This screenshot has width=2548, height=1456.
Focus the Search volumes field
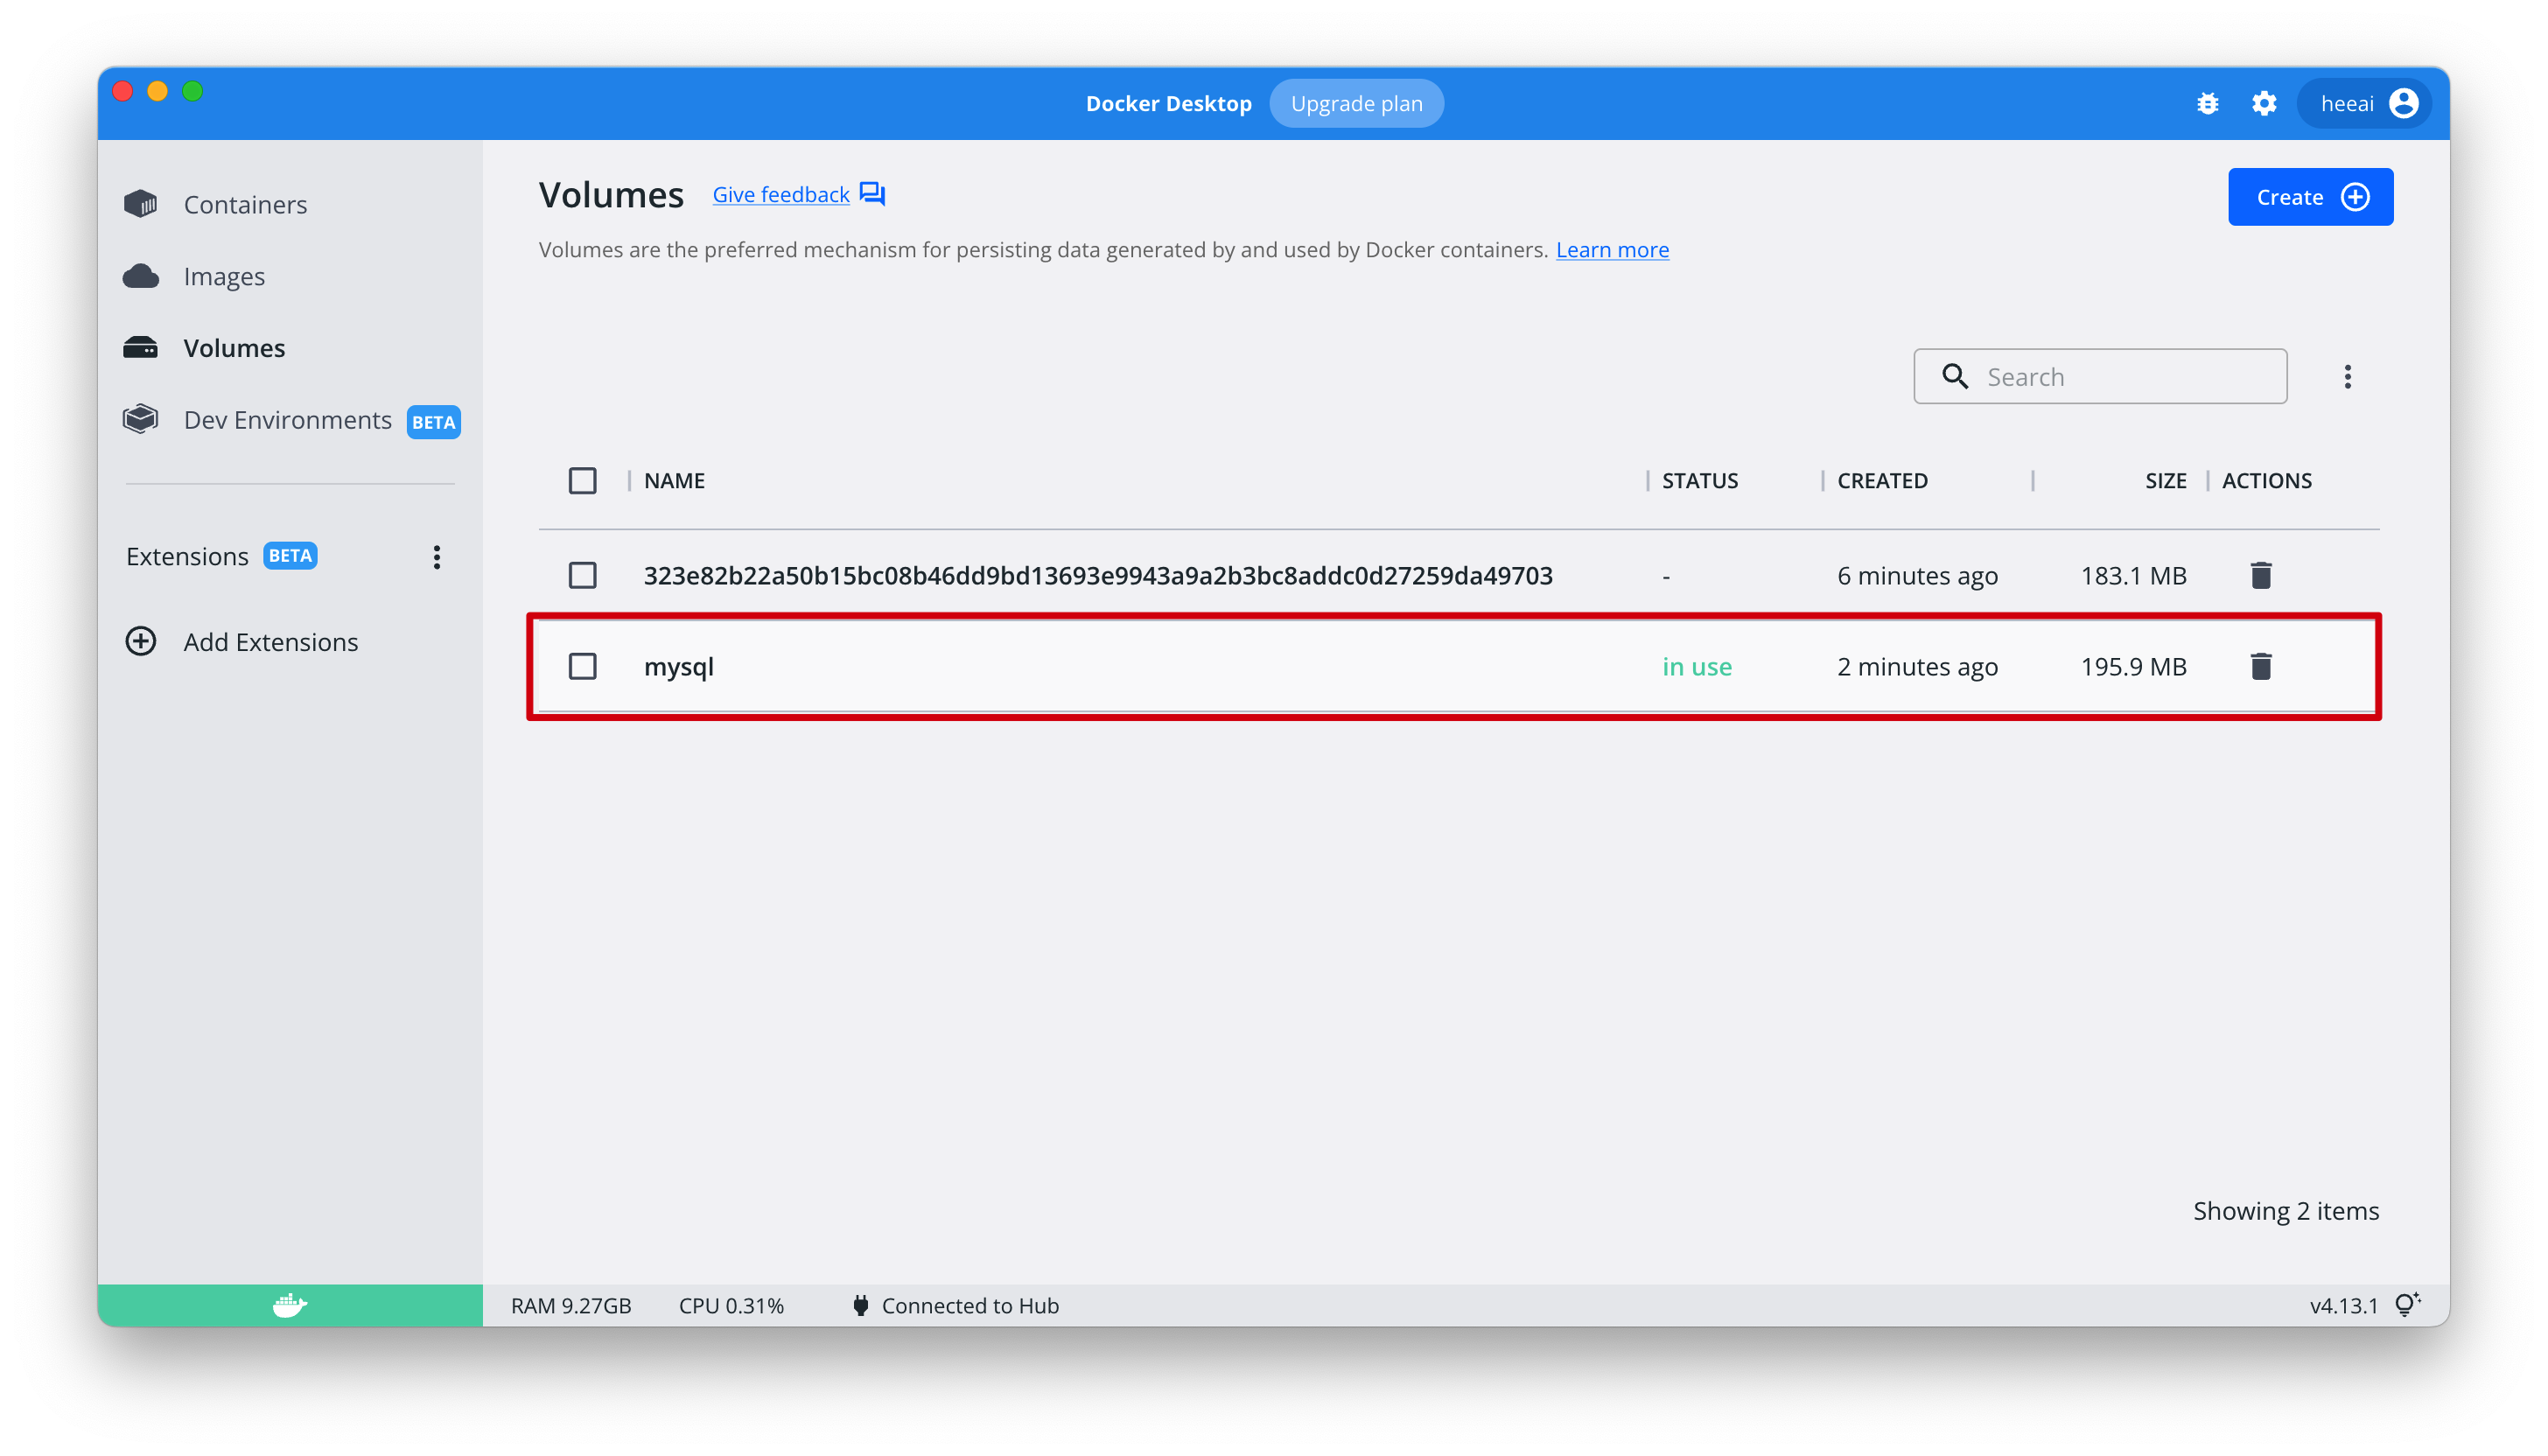click(x=2100, y=377)
